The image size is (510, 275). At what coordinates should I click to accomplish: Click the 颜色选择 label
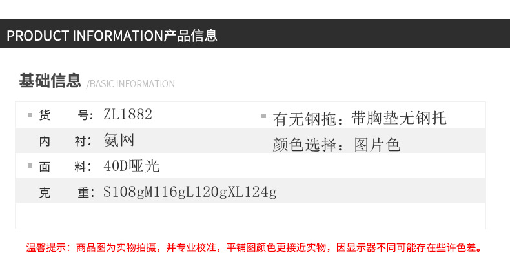coord(309,145)
